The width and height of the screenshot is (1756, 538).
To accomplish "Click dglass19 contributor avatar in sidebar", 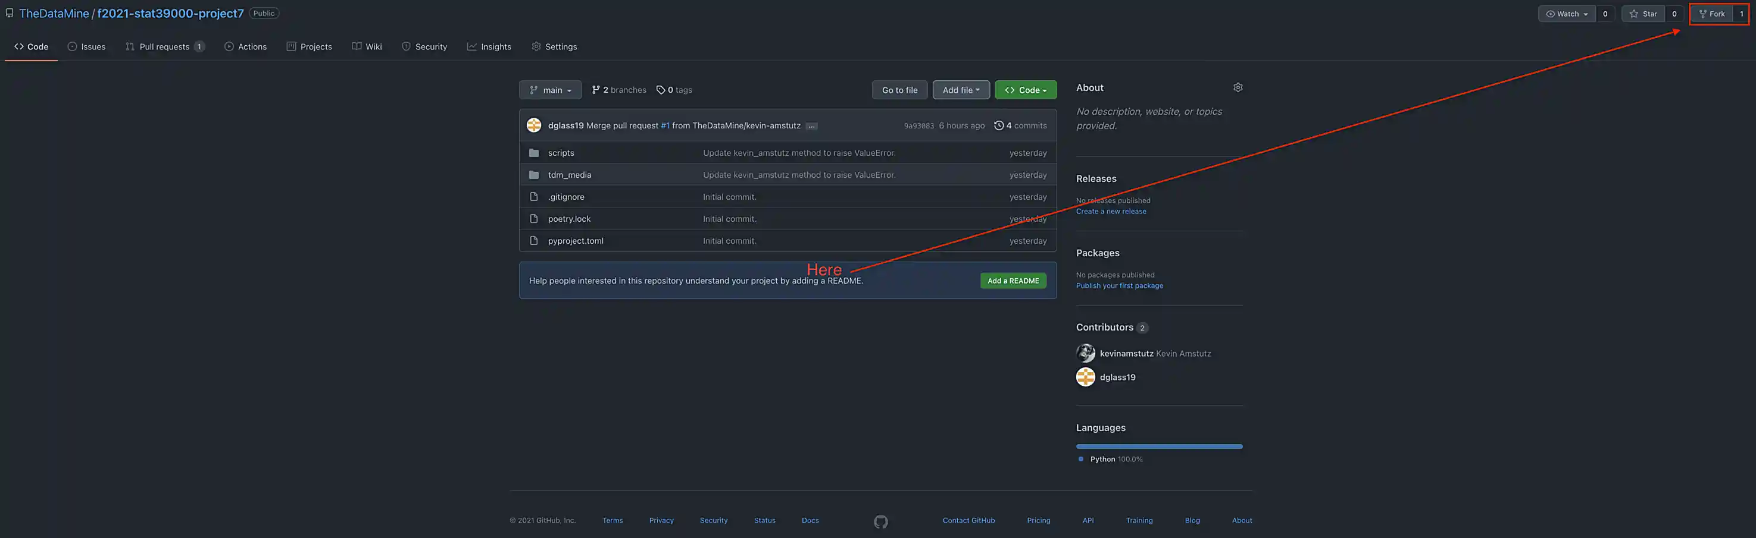I will click(1085, 377).
